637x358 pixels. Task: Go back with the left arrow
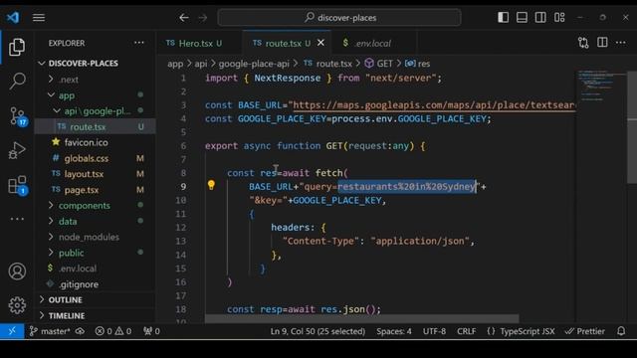[184, 18]
